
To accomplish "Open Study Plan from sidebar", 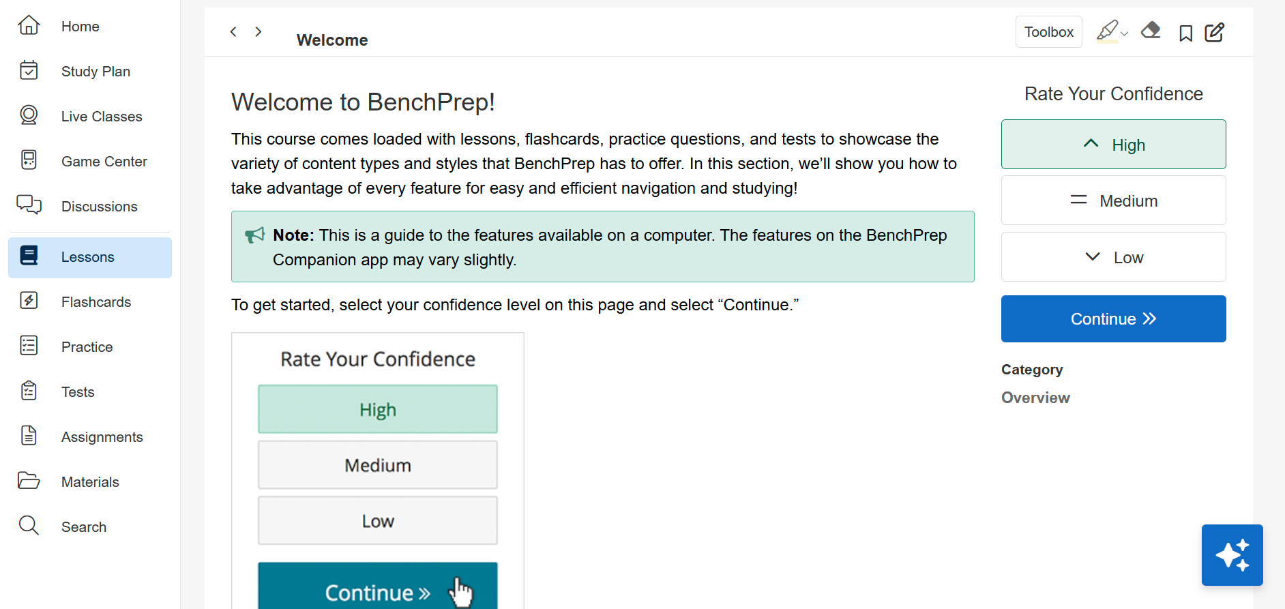I will (x=95, y=72).
